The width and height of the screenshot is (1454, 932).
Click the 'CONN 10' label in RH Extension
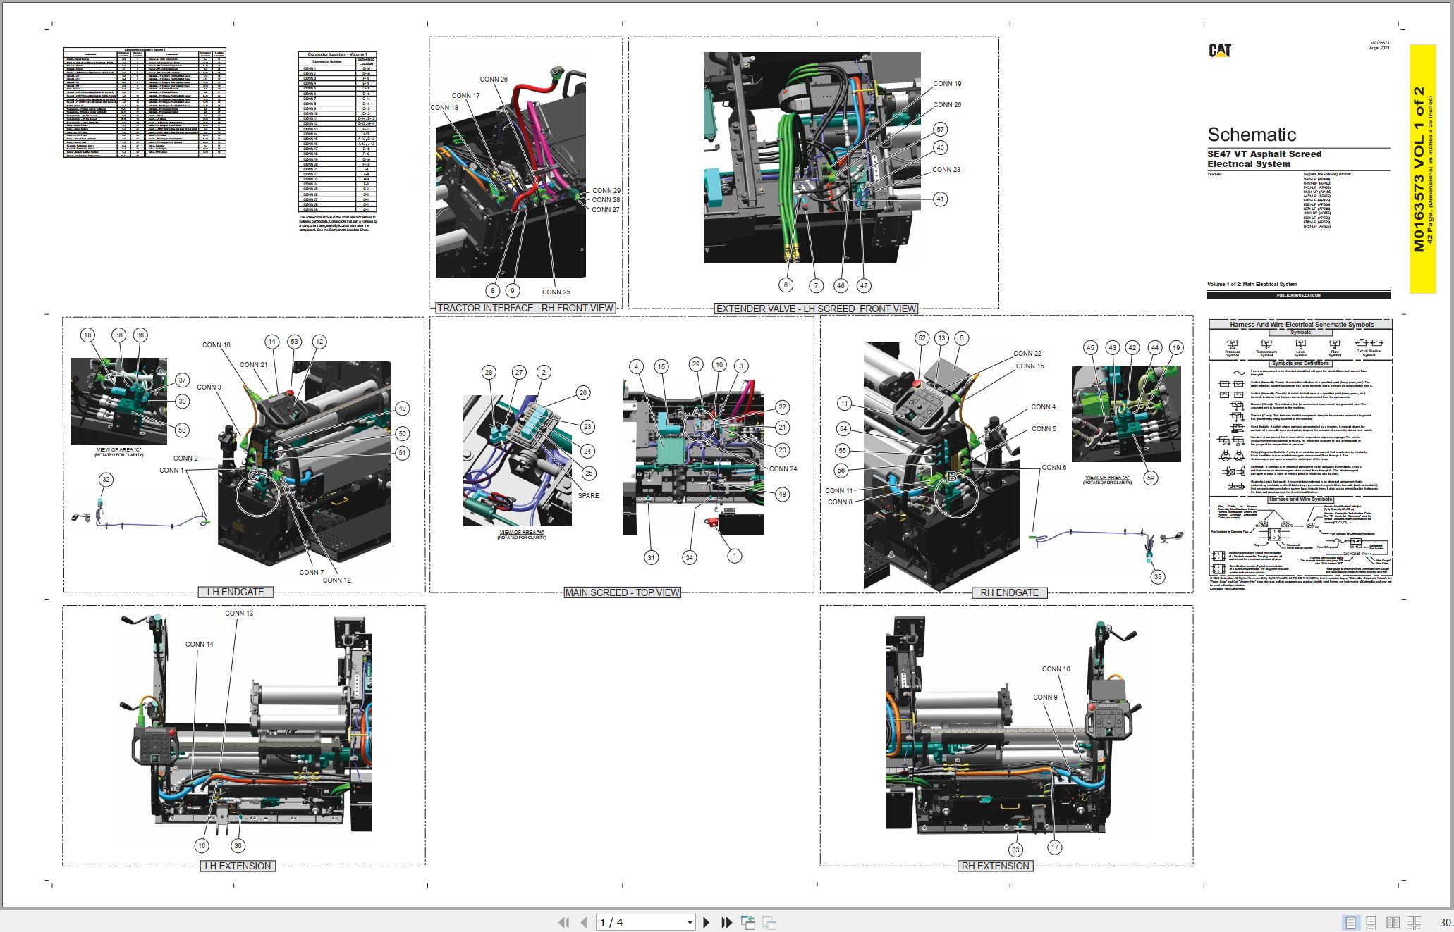point(1056,669)
